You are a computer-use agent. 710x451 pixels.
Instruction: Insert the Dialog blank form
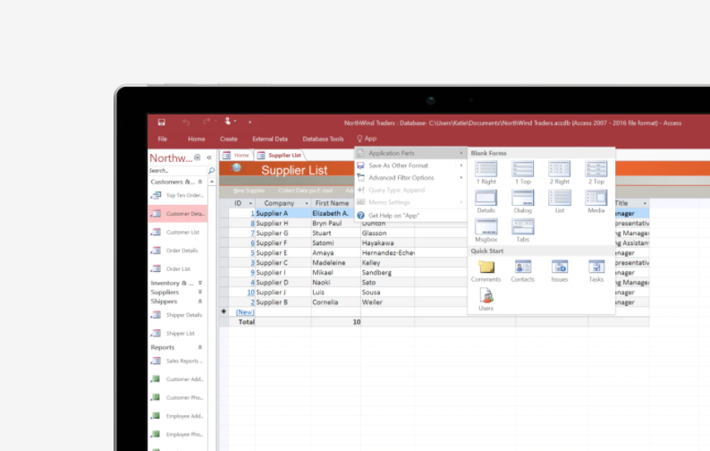click(x=522, y=201)
